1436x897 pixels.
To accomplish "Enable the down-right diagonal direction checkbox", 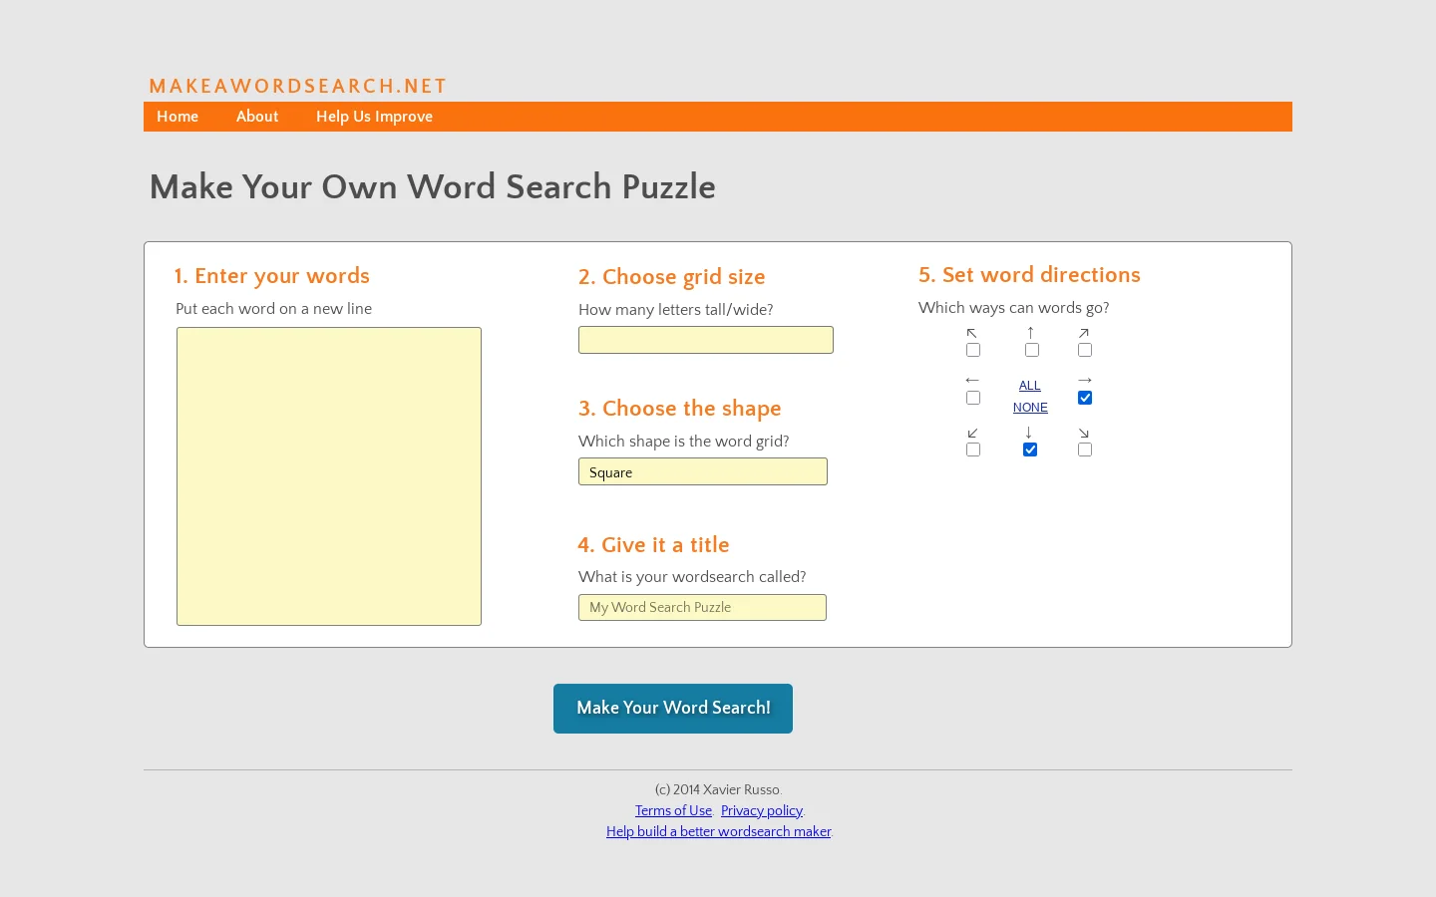I will (x=1085, y=449).
